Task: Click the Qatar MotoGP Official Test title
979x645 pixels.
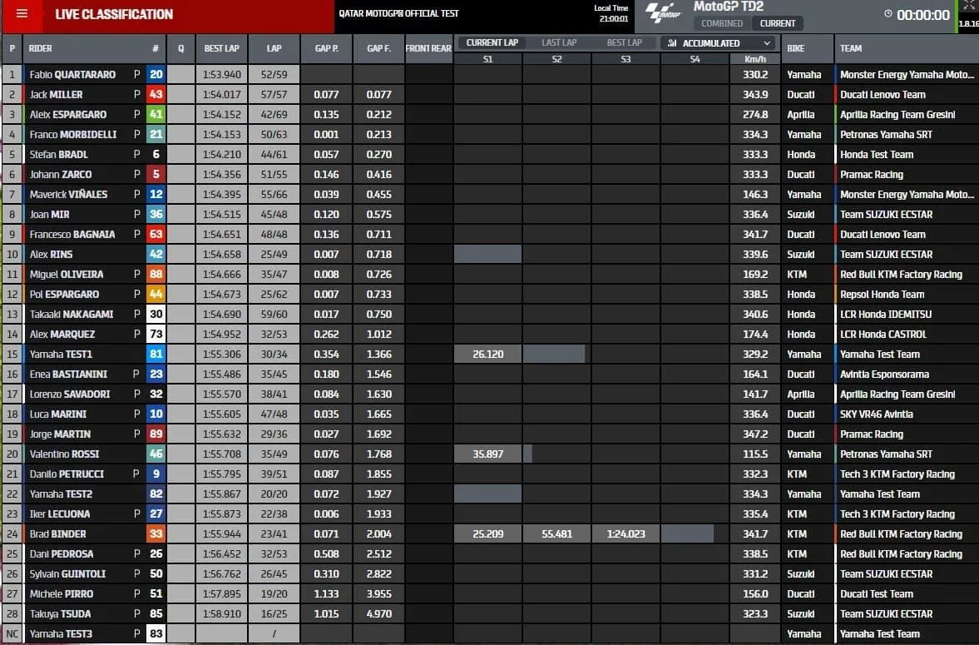Action: tap(398, 13)
